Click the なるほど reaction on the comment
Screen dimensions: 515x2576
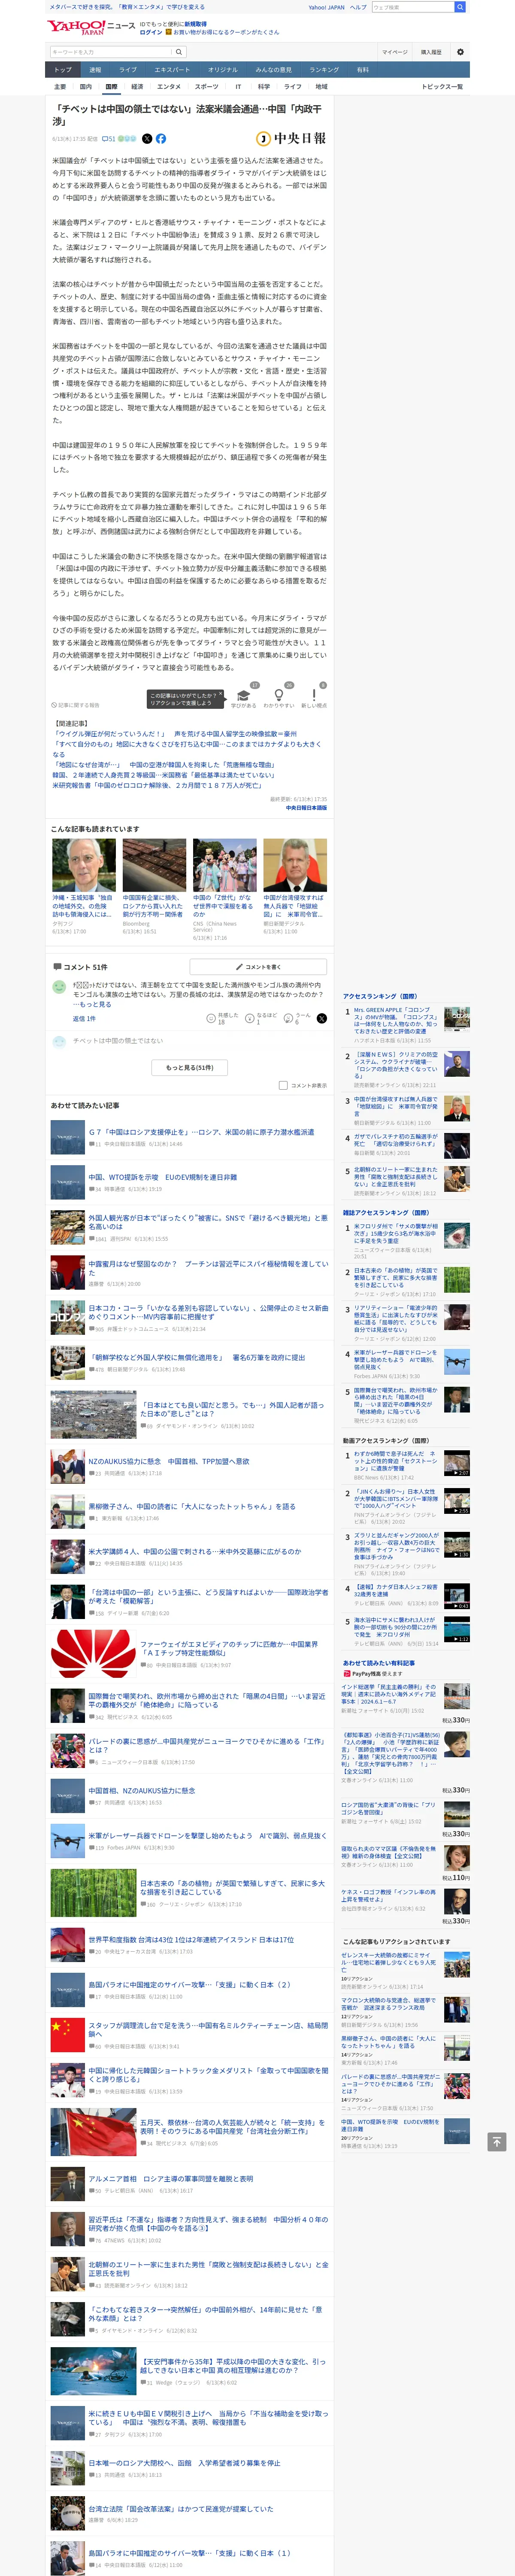[x=262, y=1018]
